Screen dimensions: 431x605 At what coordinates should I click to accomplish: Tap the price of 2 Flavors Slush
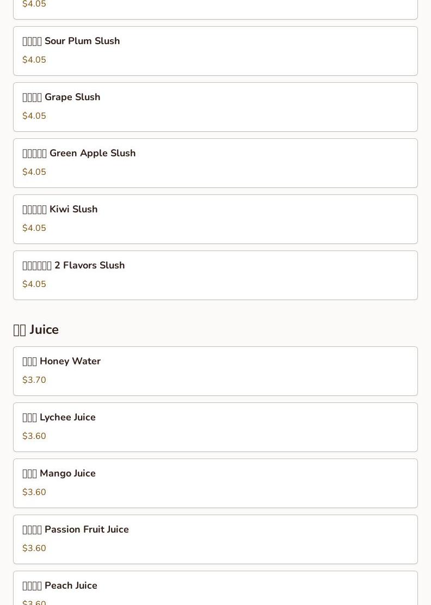pyautogui.click(x=34, y=284)
